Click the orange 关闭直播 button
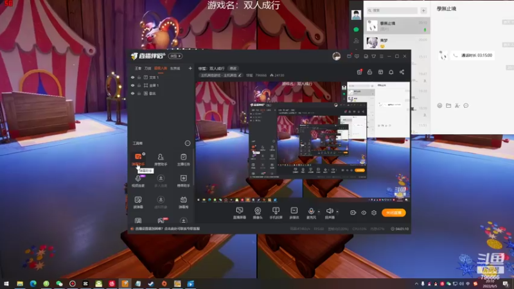 coord(394,213)
